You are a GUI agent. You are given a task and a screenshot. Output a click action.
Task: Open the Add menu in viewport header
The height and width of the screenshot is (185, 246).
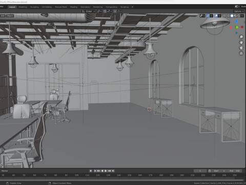pos(3,16)
